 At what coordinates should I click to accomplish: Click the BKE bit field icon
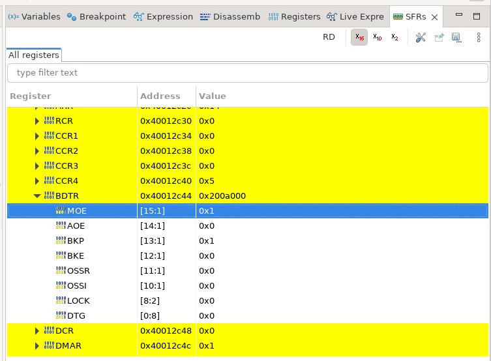click(x=61, y=255)
